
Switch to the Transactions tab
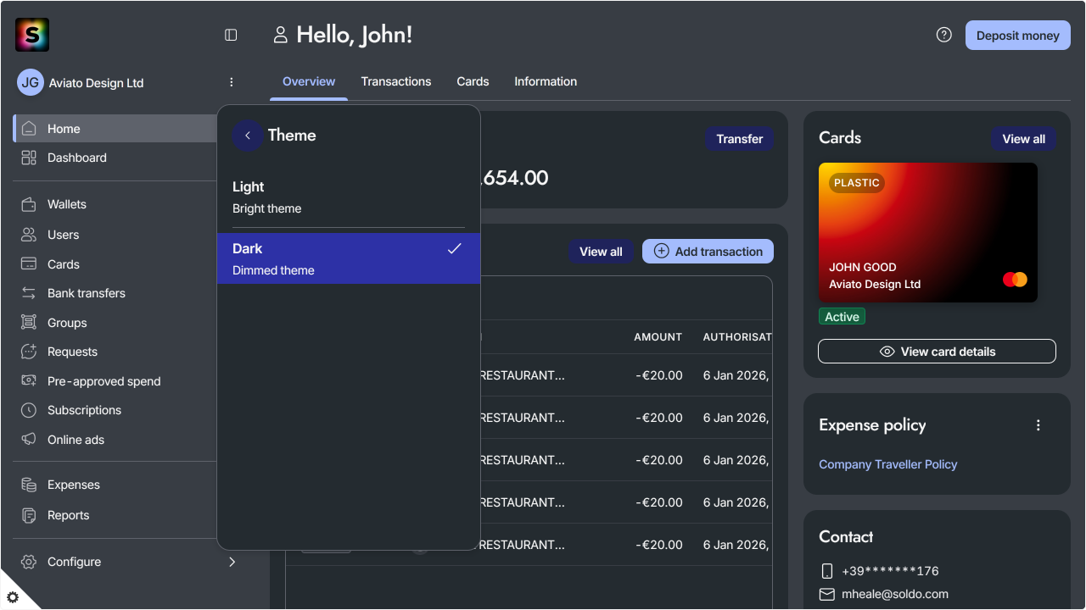click(396, 81)
